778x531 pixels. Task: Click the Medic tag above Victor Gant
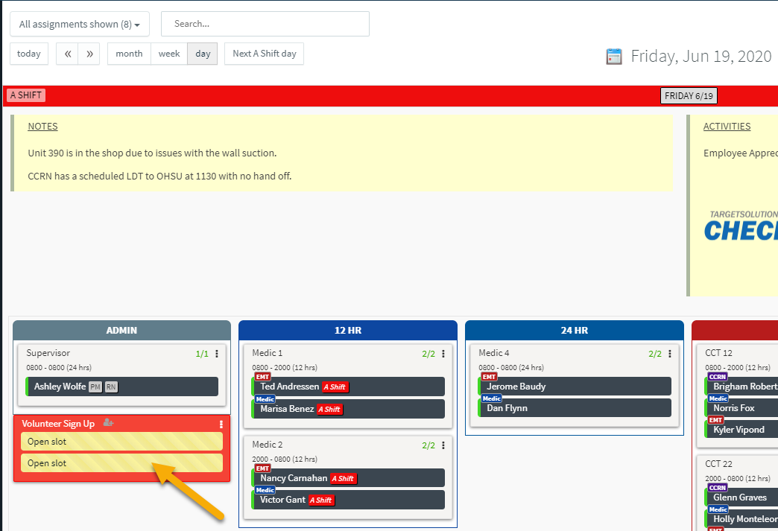[x=265, y=490]
